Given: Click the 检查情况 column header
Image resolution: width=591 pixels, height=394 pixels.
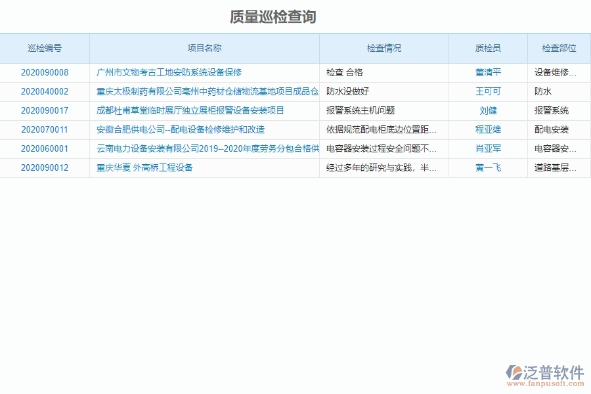Looking at the screenshot, I should 383,48.
